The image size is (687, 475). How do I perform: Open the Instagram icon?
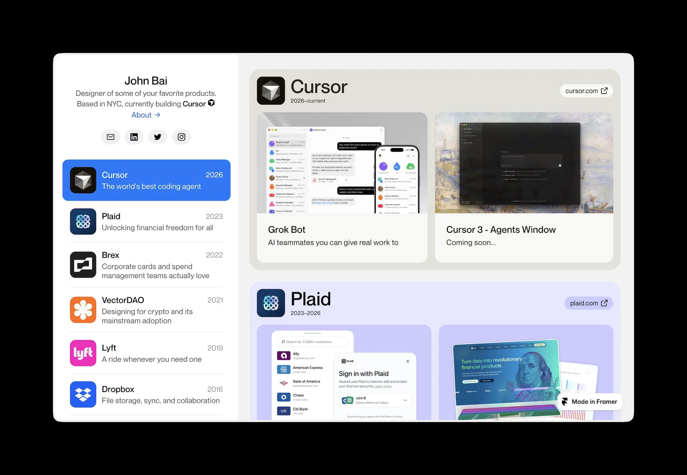click(x=181, y=137)
